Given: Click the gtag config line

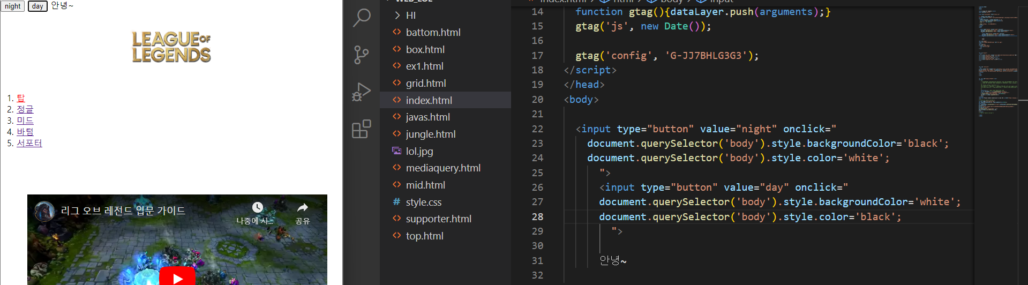Looking at the screenshot, I should click(x=667, y=56).
